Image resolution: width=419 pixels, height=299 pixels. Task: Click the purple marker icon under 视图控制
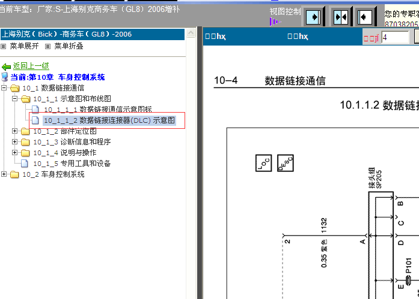pyautogui.click(x=275, y=22)
